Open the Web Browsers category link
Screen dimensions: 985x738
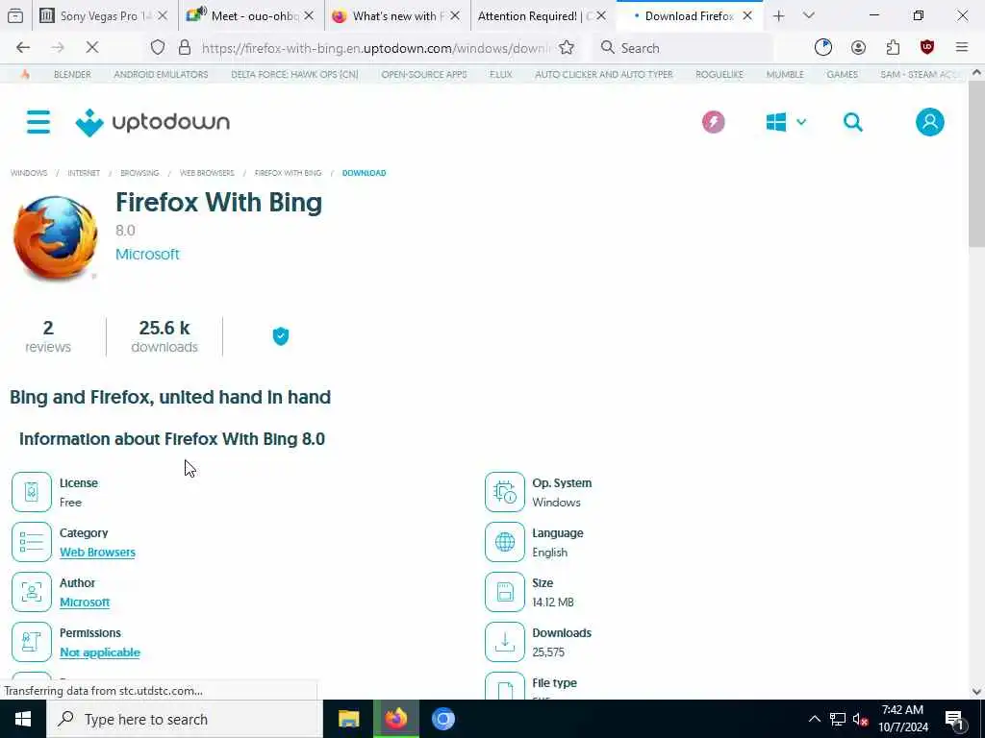pos(97,553)
